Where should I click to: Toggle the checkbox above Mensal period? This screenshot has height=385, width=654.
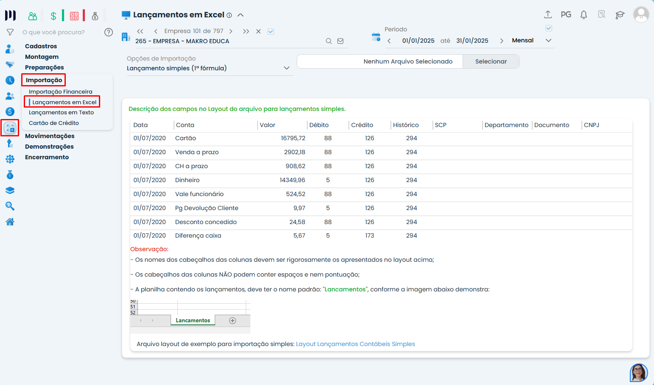pos(548,28)
